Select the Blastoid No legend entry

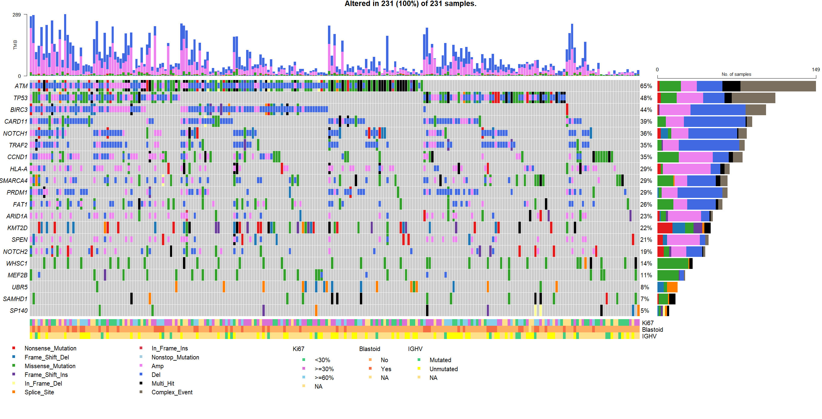[x=384, y=360]
